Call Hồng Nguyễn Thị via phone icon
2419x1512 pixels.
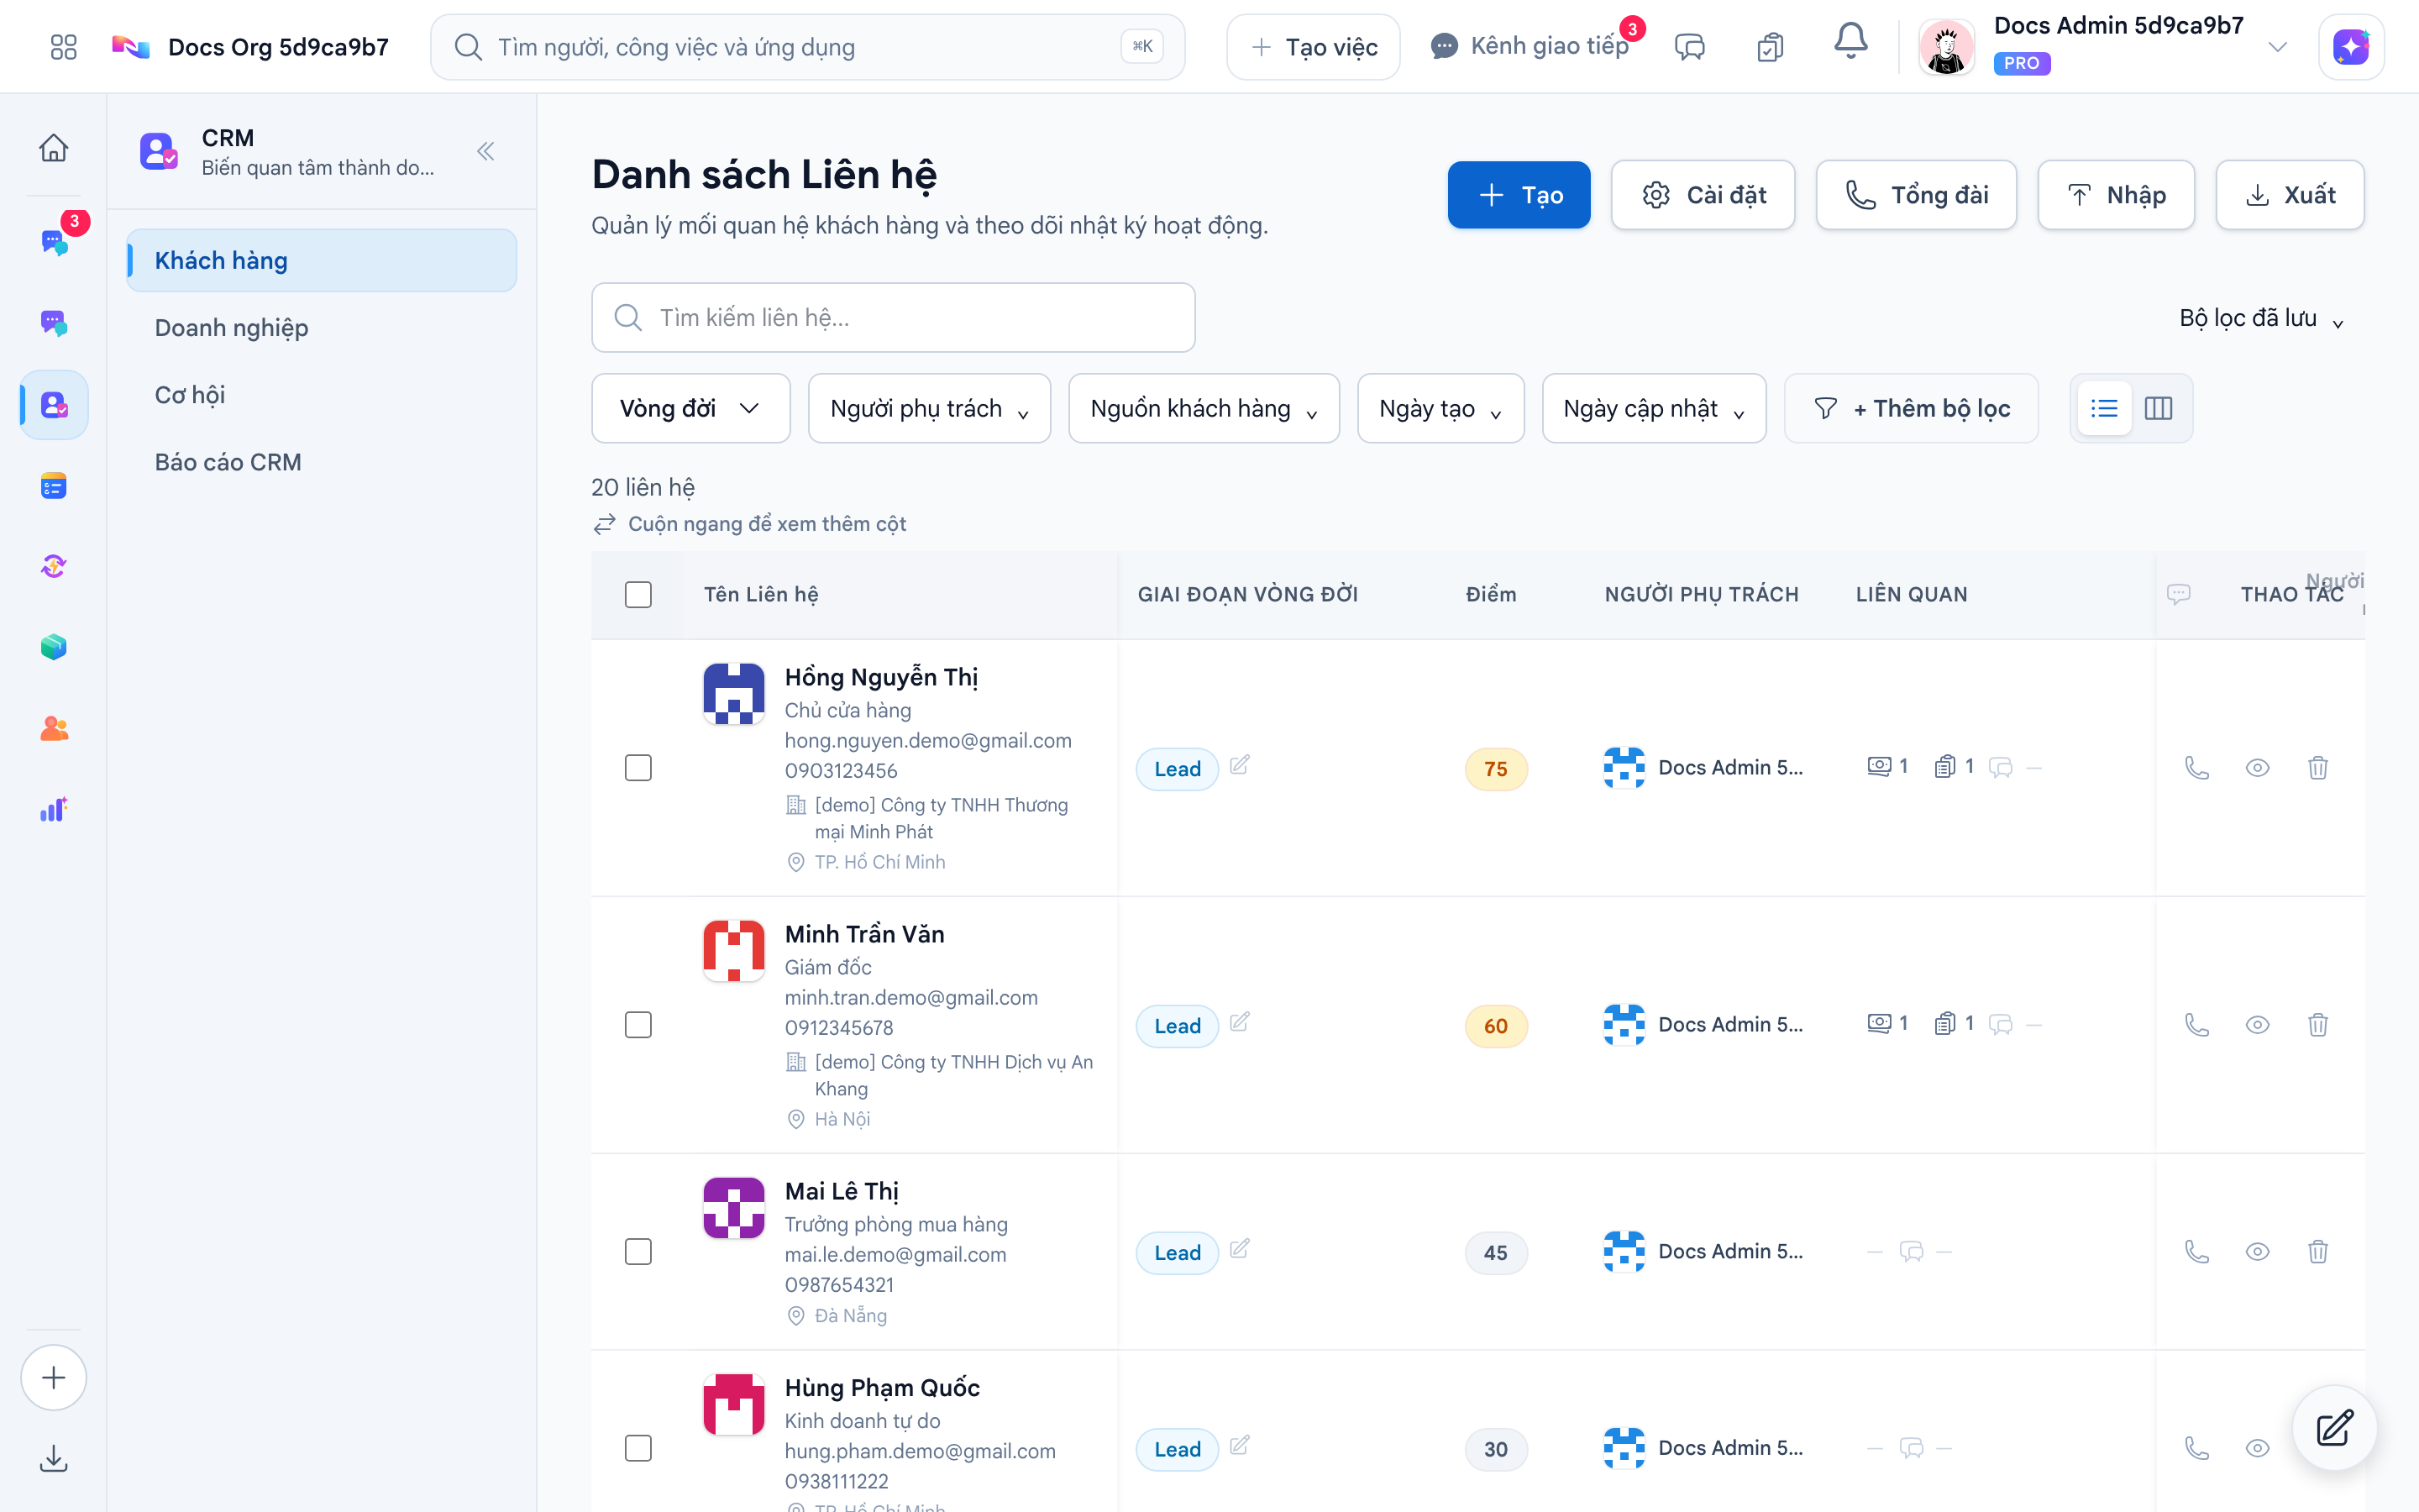[x=2197, y=768]
